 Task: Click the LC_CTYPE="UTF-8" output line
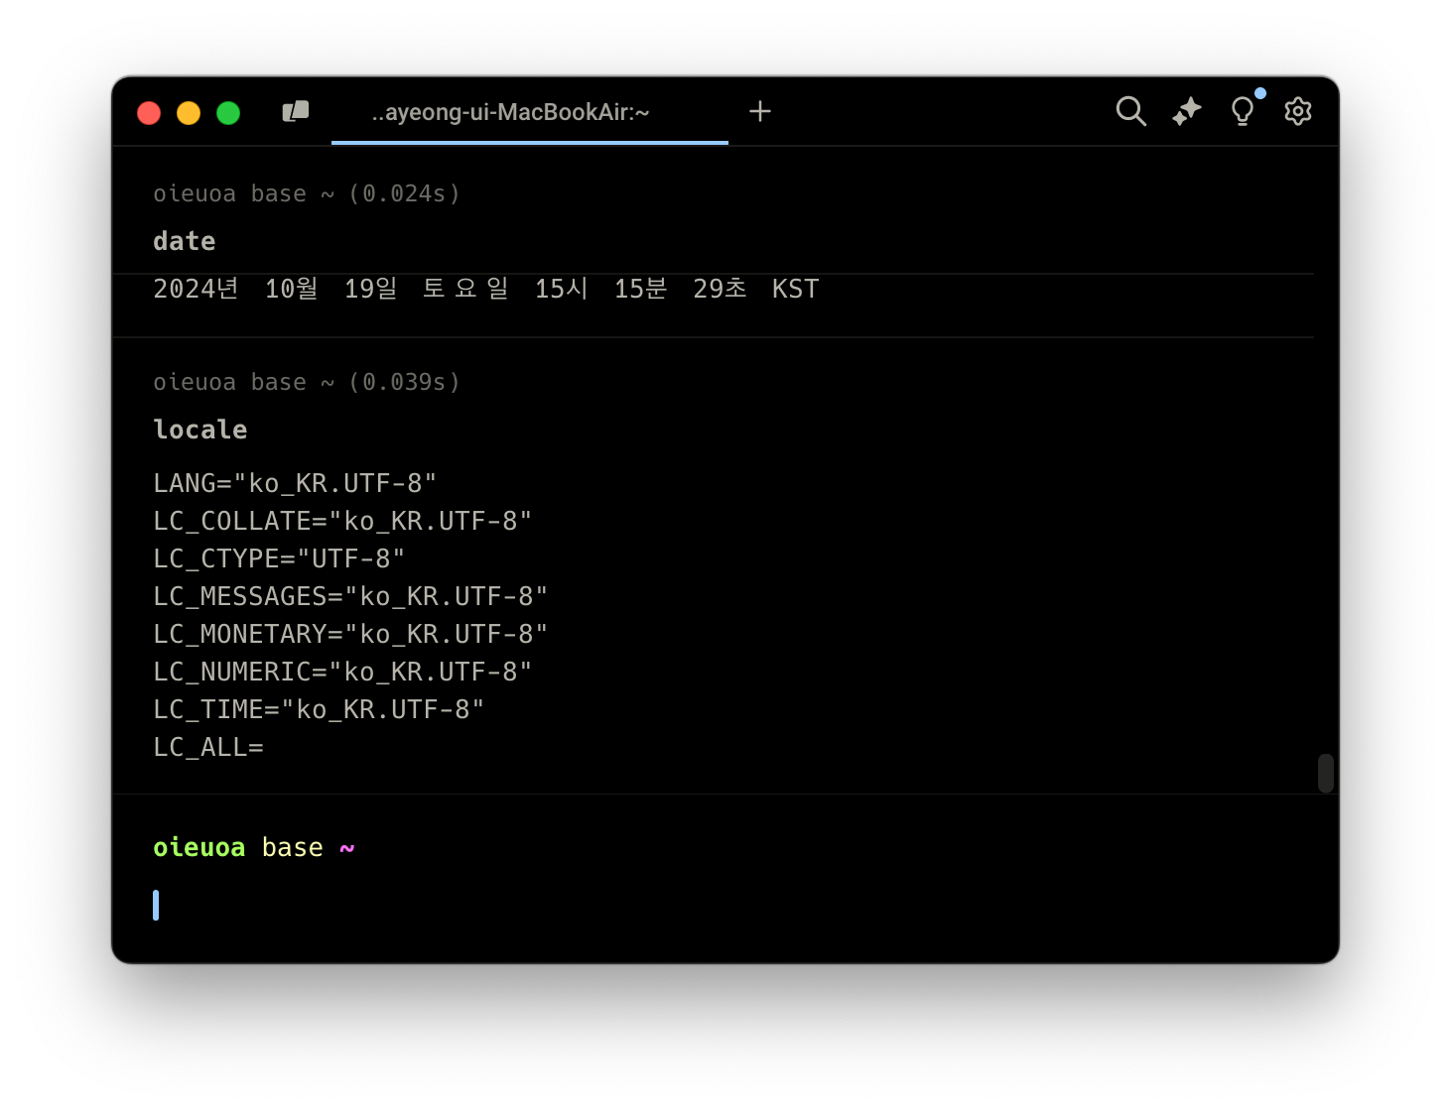pos(279,558)
